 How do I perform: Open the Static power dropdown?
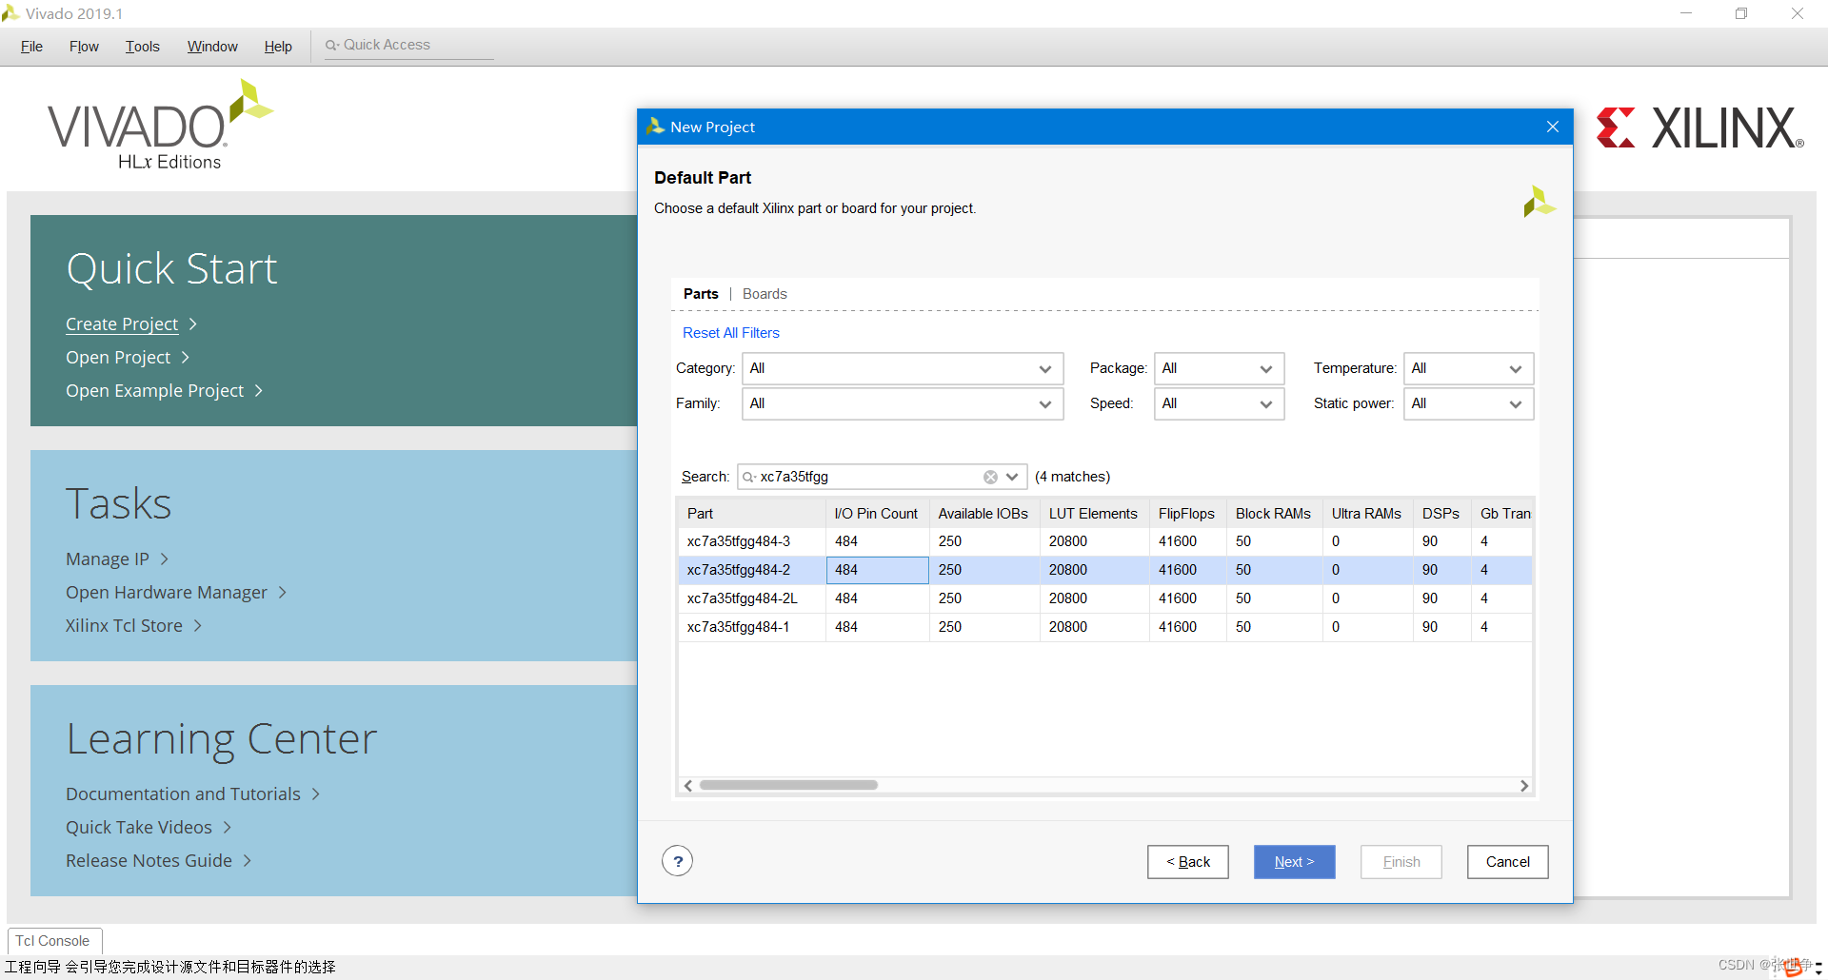tap(1469, 404)
